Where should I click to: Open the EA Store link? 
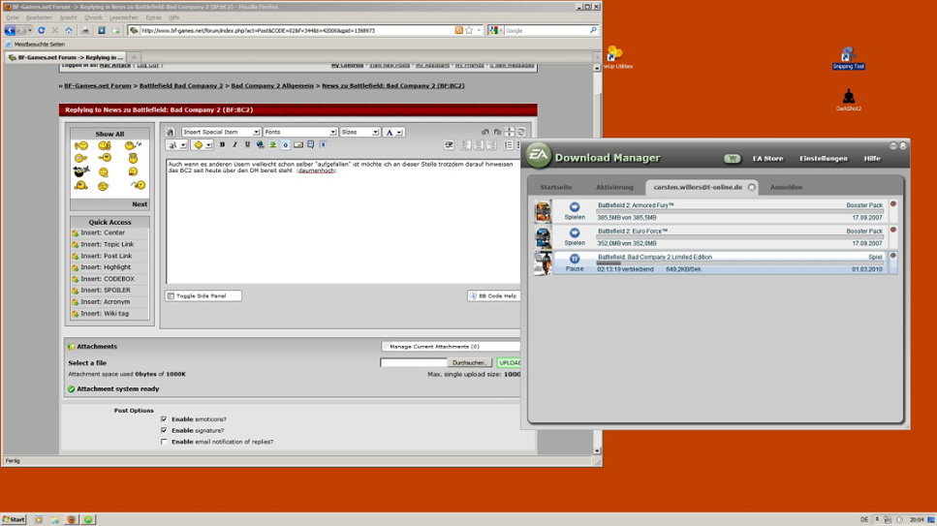pyautogui.click(x=767, y=159)
